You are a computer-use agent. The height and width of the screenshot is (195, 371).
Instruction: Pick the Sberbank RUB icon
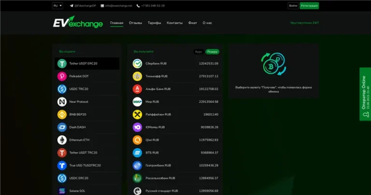click(137, 64)
